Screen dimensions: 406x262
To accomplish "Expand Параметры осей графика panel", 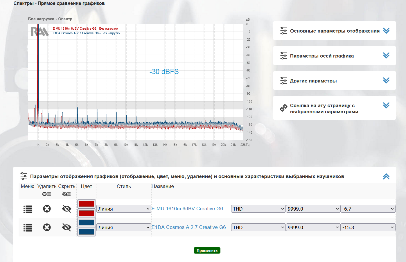I will [386, 55].
